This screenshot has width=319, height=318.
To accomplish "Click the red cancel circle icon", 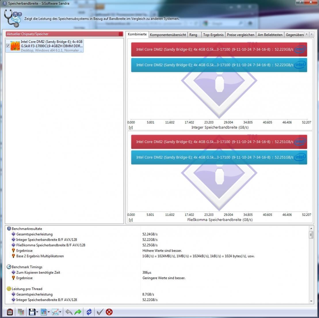I will (109, 312).
